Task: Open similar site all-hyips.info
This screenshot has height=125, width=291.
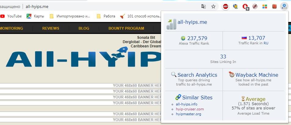Action: click(x=186, y=104)
